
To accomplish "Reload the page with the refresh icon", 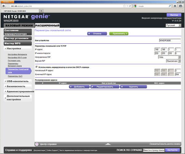I will point(130,6).
